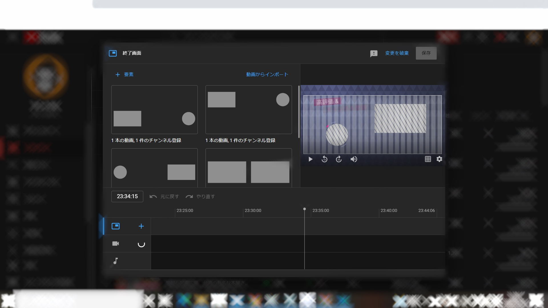Mute the preview audio
This screenshot has width=548, height=308.
(x=354, y=159)
